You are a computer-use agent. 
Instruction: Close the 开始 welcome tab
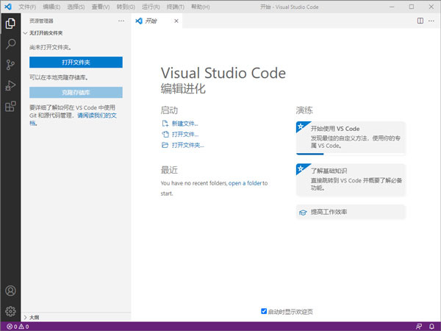coord(176,21)
